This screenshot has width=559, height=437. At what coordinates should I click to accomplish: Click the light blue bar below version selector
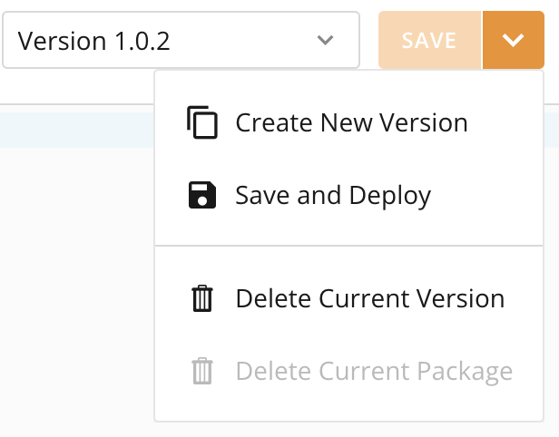(x=76, y=129)
